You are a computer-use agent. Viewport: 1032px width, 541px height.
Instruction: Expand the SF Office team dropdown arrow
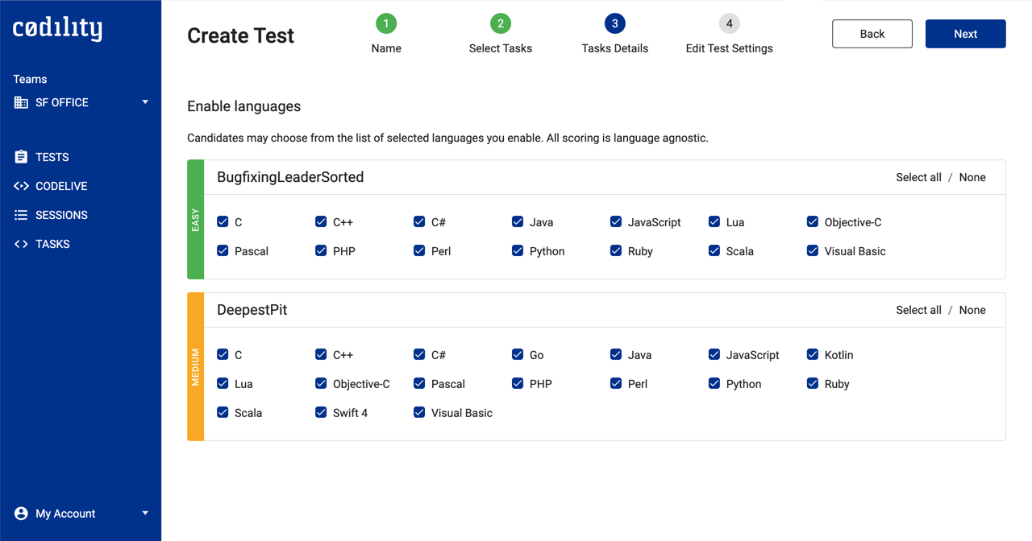(x=145, y=102)
